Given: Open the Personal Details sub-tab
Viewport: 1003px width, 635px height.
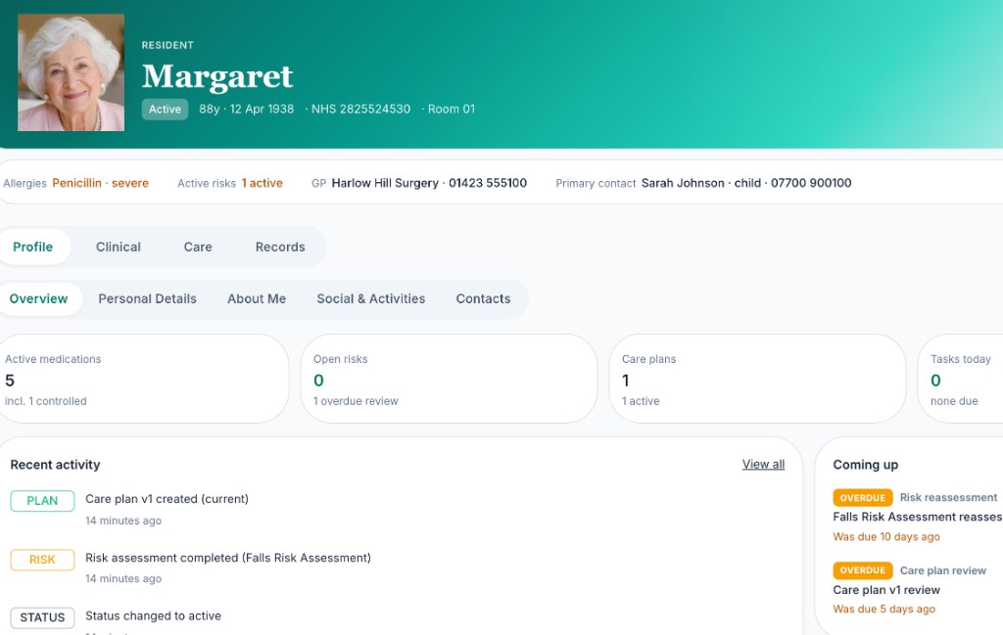Looking at the screenshot, I should tap(147, 299).
